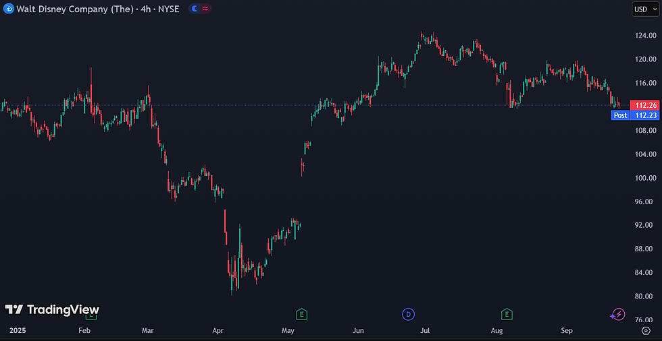Open the dividend D marker in June

(408, 313)
